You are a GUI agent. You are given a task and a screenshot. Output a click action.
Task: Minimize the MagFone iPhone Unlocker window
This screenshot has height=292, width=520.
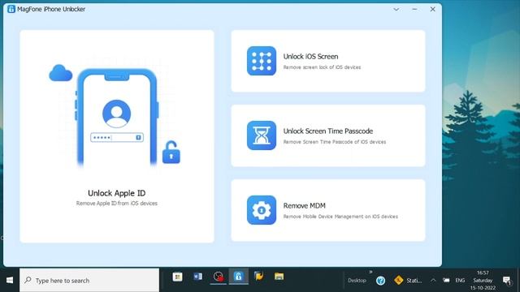[414, 9]
